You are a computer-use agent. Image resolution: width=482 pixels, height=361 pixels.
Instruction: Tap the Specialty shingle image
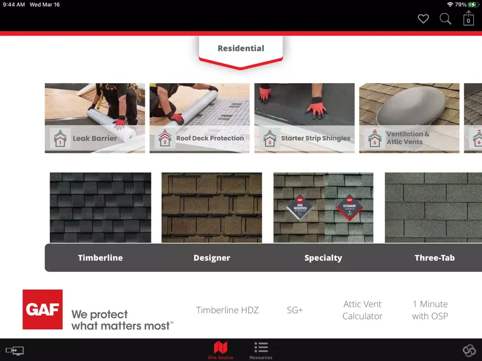[x=323, y=207]
